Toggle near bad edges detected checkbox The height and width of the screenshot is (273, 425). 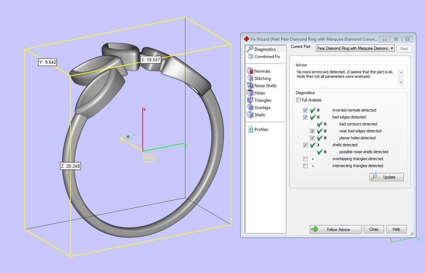click(312, 131)
